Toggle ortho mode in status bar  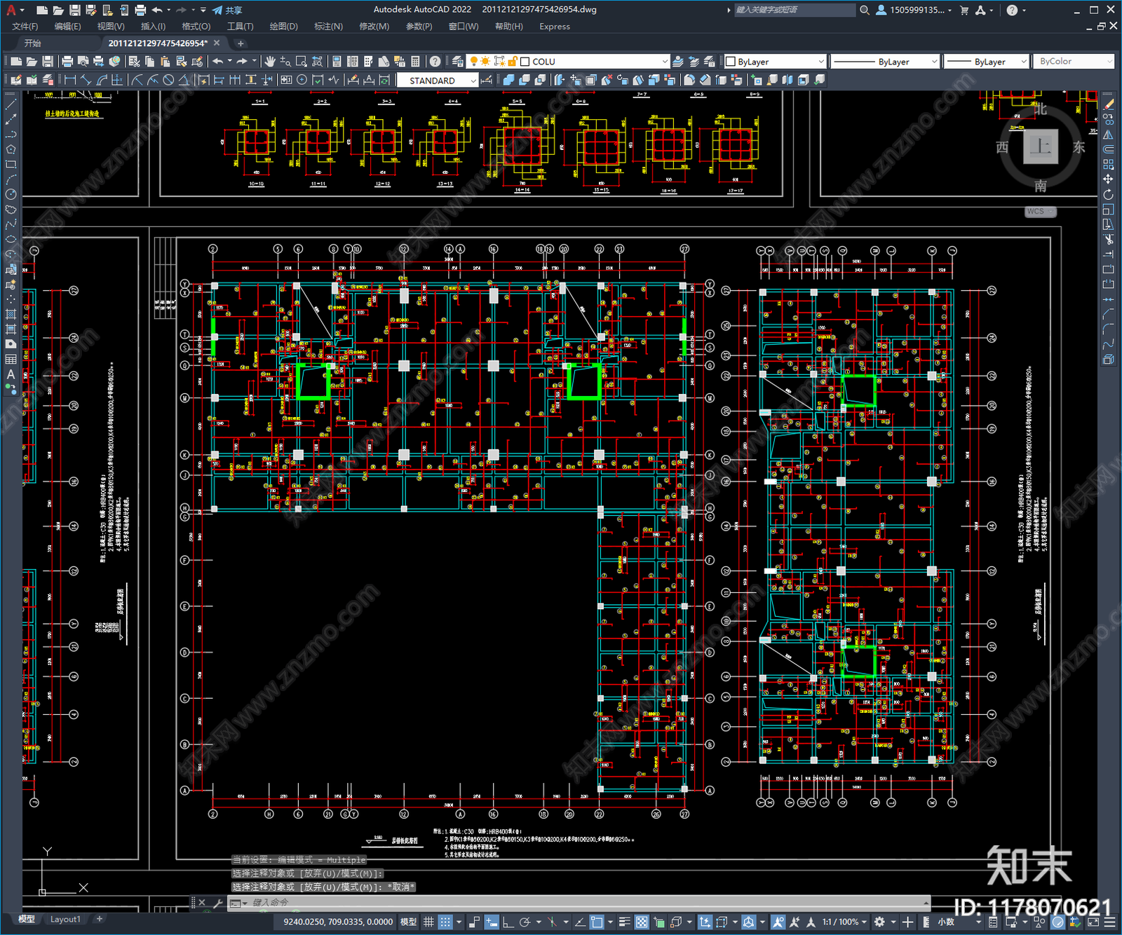(x=508, y=922)
